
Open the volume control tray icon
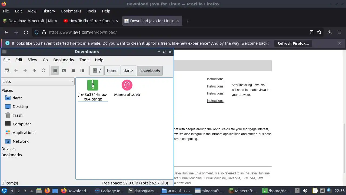[x=305, y=191]
